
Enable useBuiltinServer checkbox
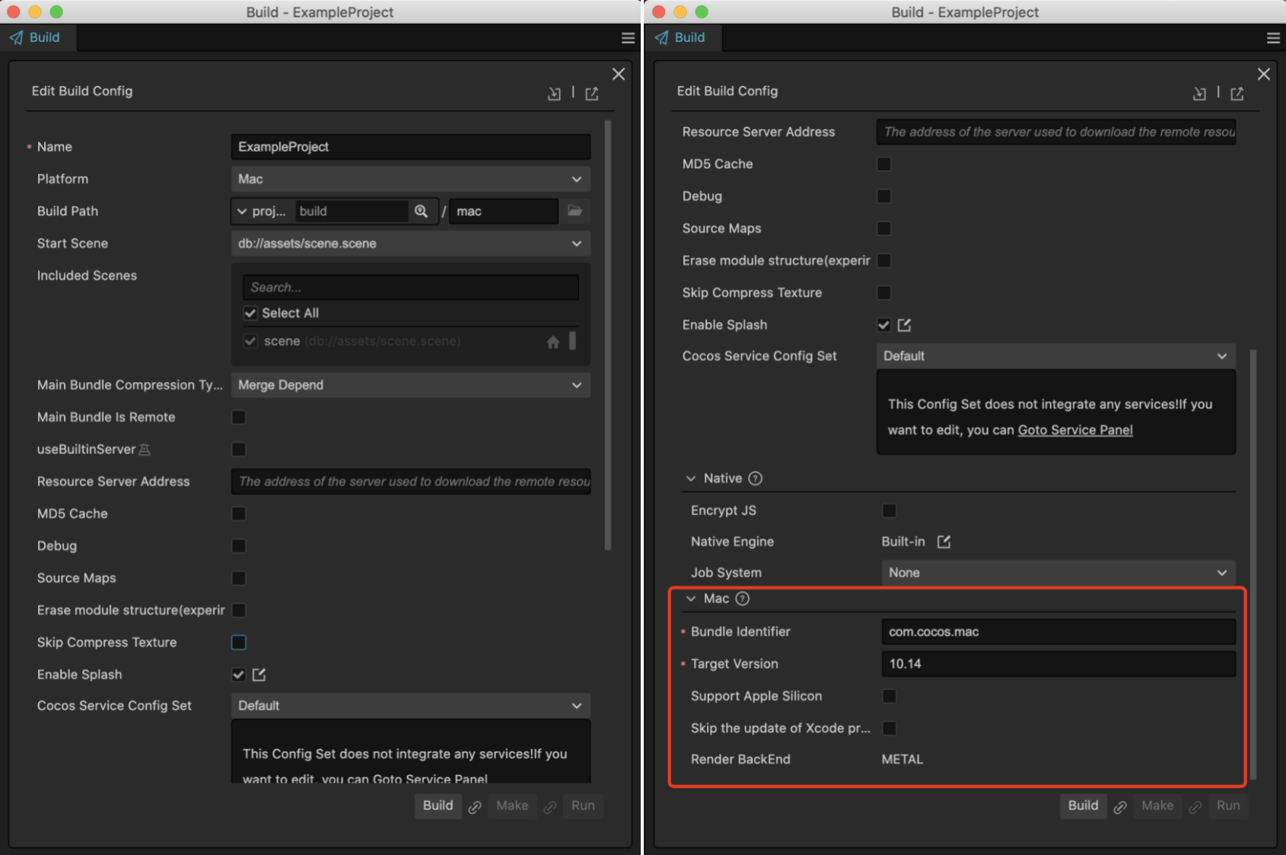(x=239, y=450)
